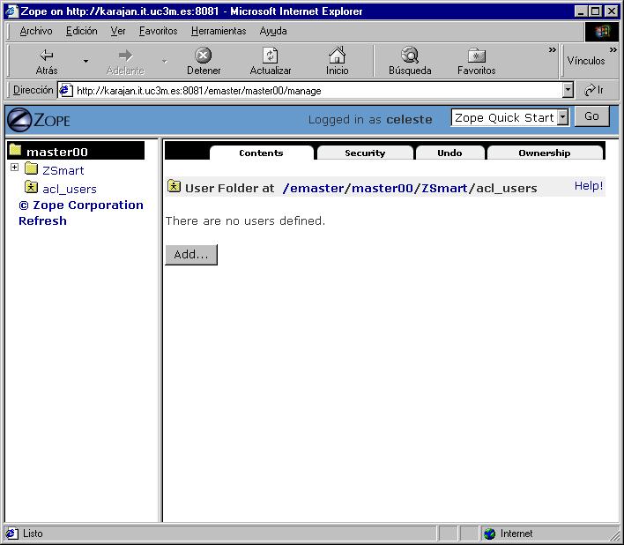
Task: Open the Edición menu
Action: point(82,31)
